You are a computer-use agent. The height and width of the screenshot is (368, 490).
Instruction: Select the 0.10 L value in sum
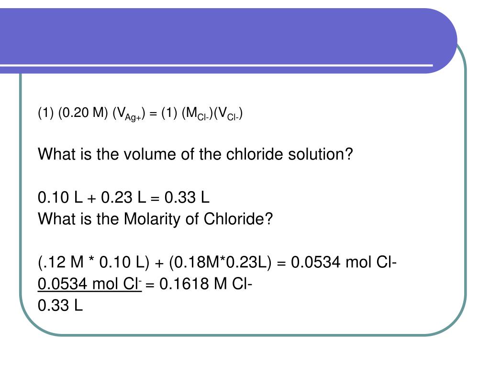tap(60, 197)
